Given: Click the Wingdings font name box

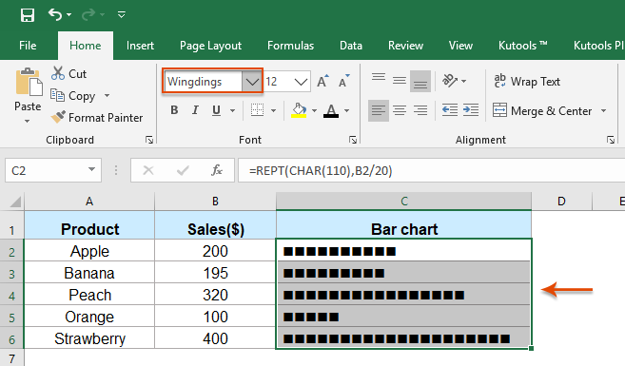Looking at the screenshot, I should (203, 82).
